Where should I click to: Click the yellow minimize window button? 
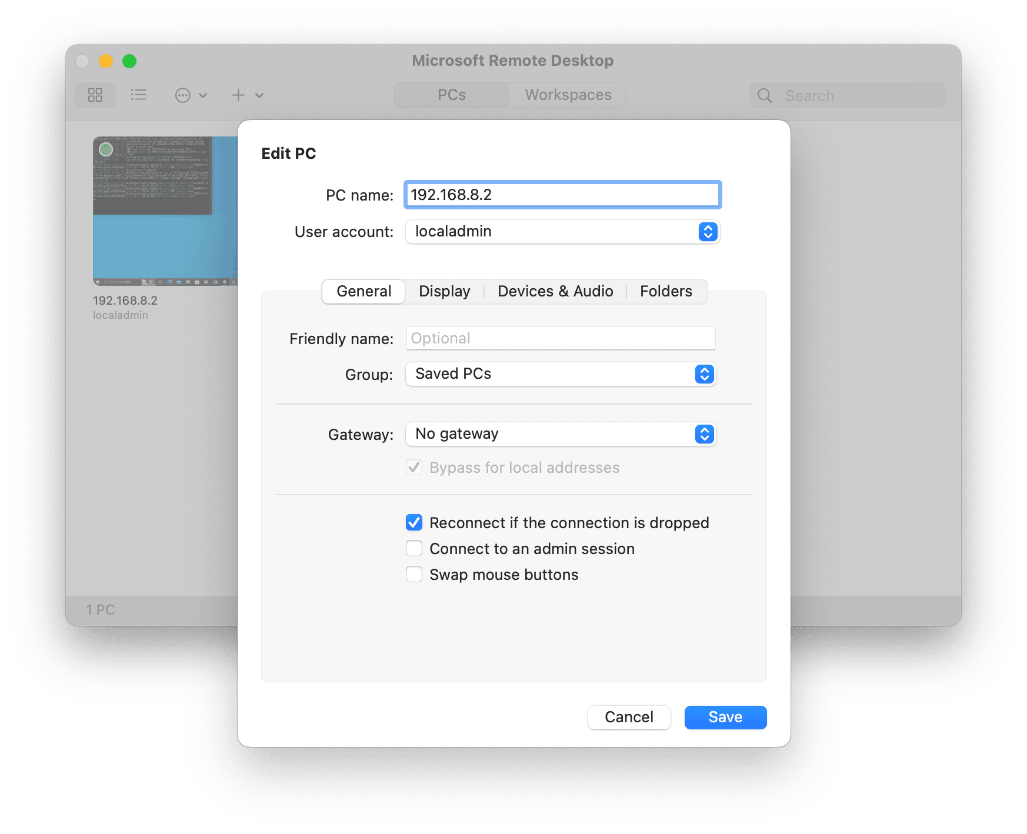[106, 61]
